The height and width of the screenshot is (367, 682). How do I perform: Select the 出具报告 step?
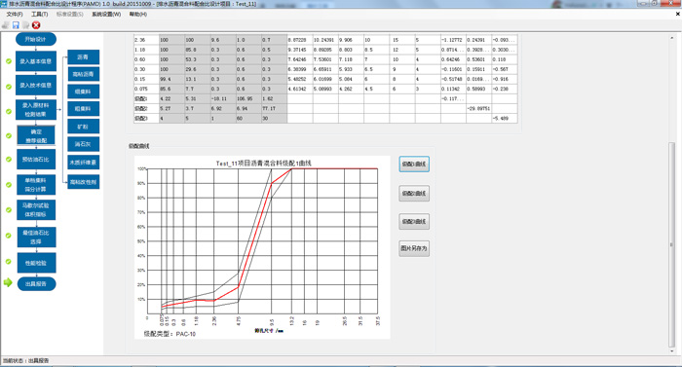(x=37, y=283)
